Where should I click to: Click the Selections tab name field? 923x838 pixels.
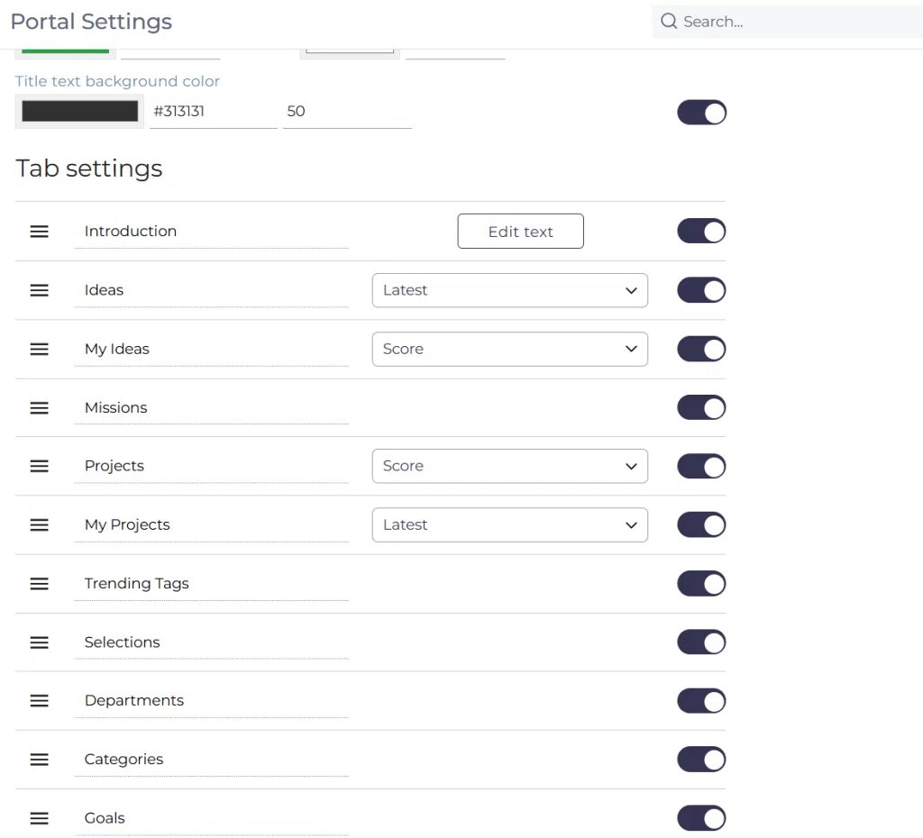point(211,642)
